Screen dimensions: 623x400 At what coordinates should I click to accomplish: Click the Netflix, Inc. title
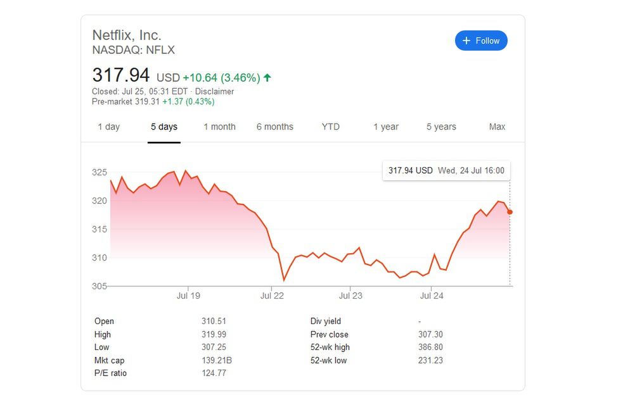coord(127,35)
